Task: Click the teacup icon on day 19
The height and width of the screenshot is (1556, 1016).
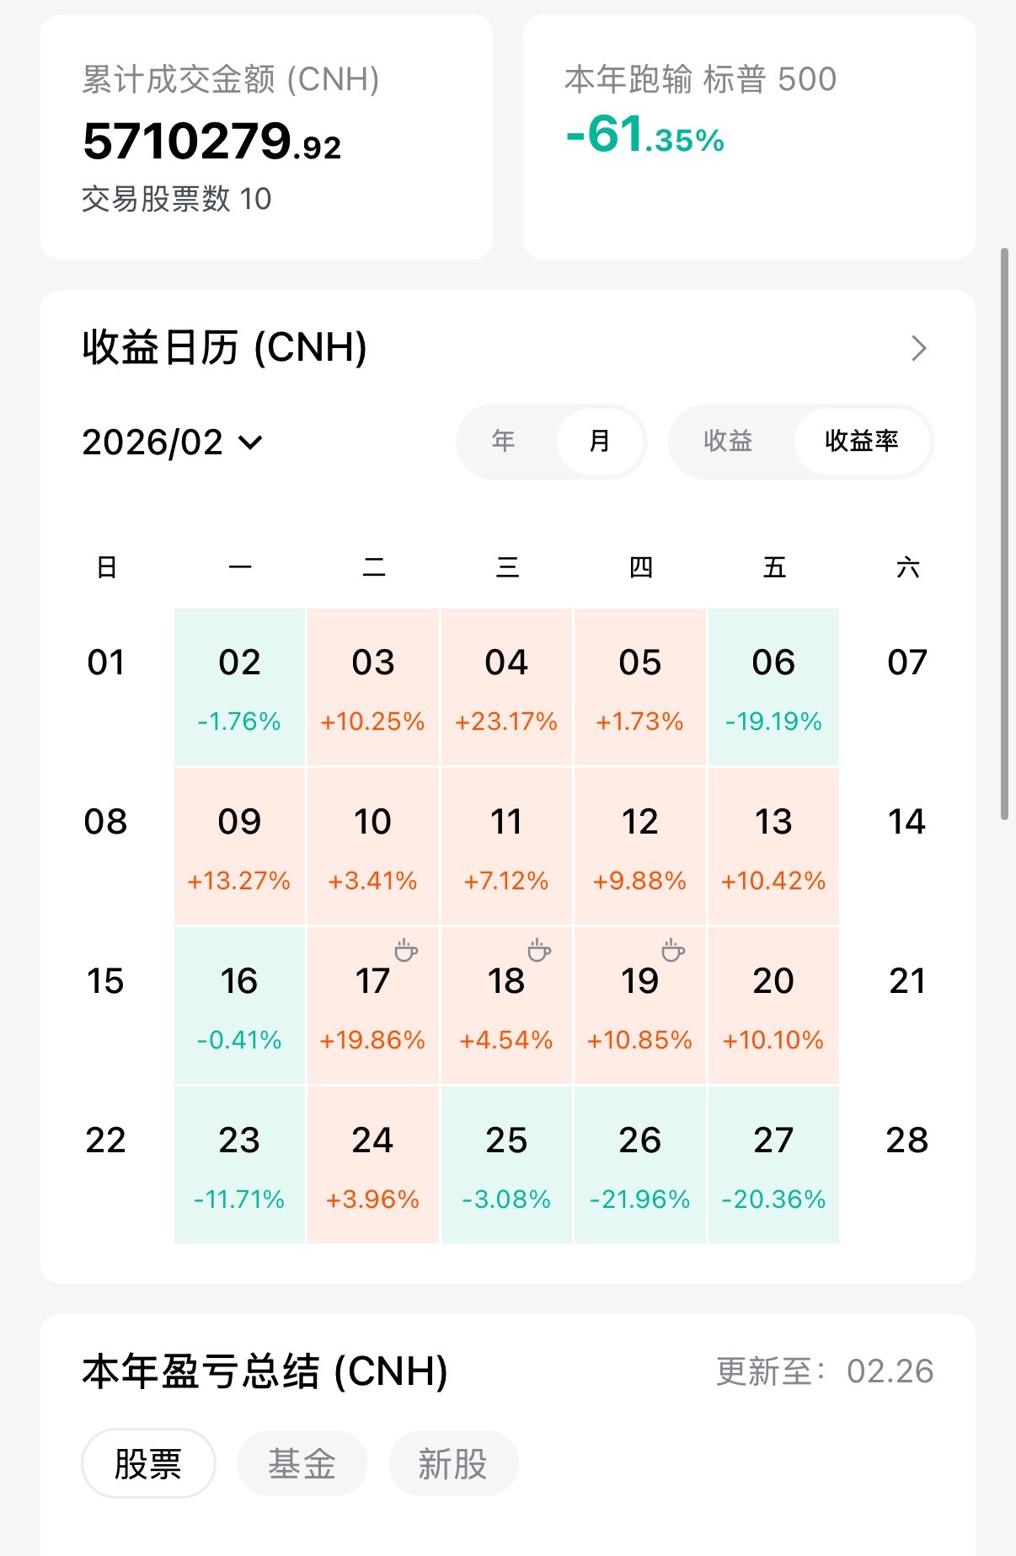Action: tap(672, 951)
